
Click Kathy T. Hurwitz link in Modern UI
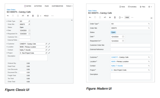[x=117, y=66]
